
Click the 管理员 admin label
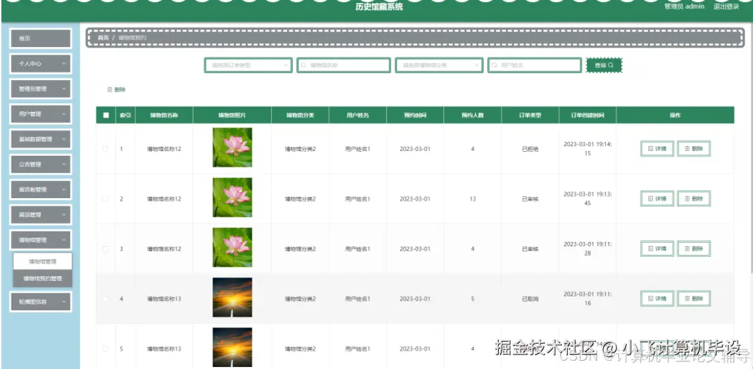pyautogui.click(x=684, y=7)
